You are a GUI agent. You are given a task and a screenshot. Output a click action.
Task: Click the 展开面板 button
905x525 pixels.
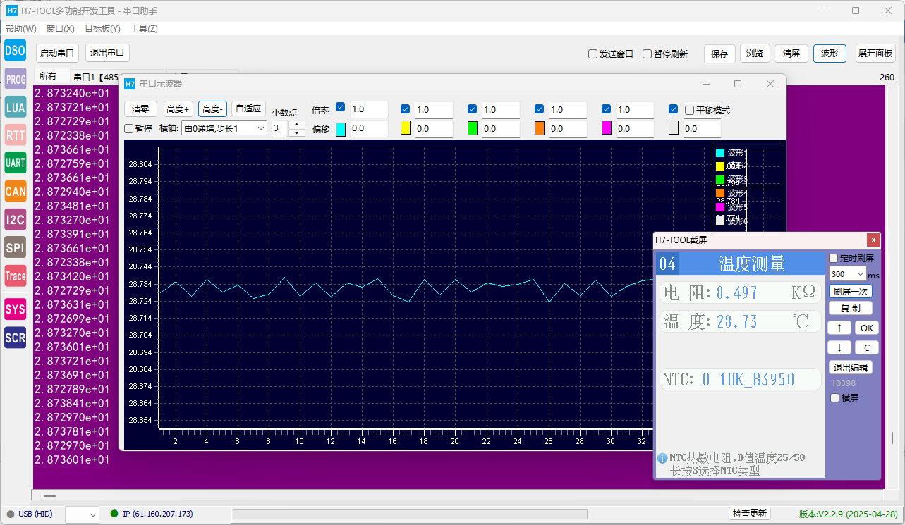(875, 54)
